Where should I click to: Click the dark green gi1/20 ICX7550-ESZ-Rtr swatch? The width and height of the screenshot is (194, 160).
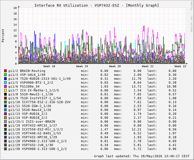point(6,129)
